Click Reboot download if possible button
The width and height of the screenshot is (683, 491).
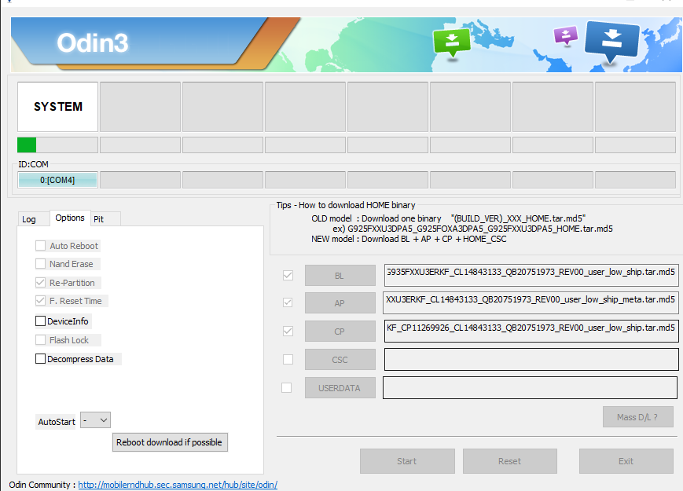pyautogui.click(x=170, y=442)
